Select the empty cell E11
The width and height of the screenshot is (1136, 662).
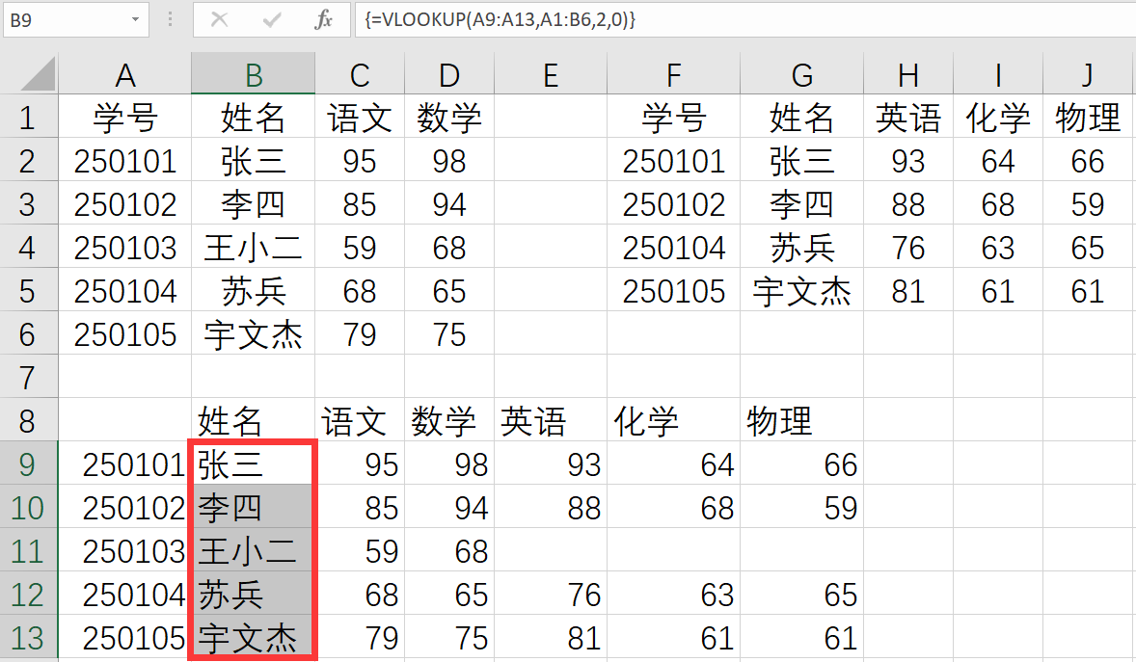(550, 551)
